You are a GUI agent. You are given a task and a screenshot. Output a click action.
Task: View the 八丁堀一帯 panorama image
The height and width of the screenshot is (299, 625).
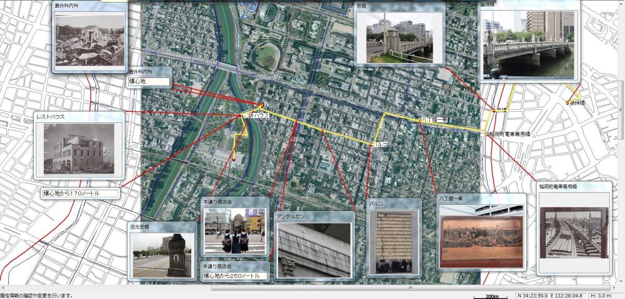[481, 235]
